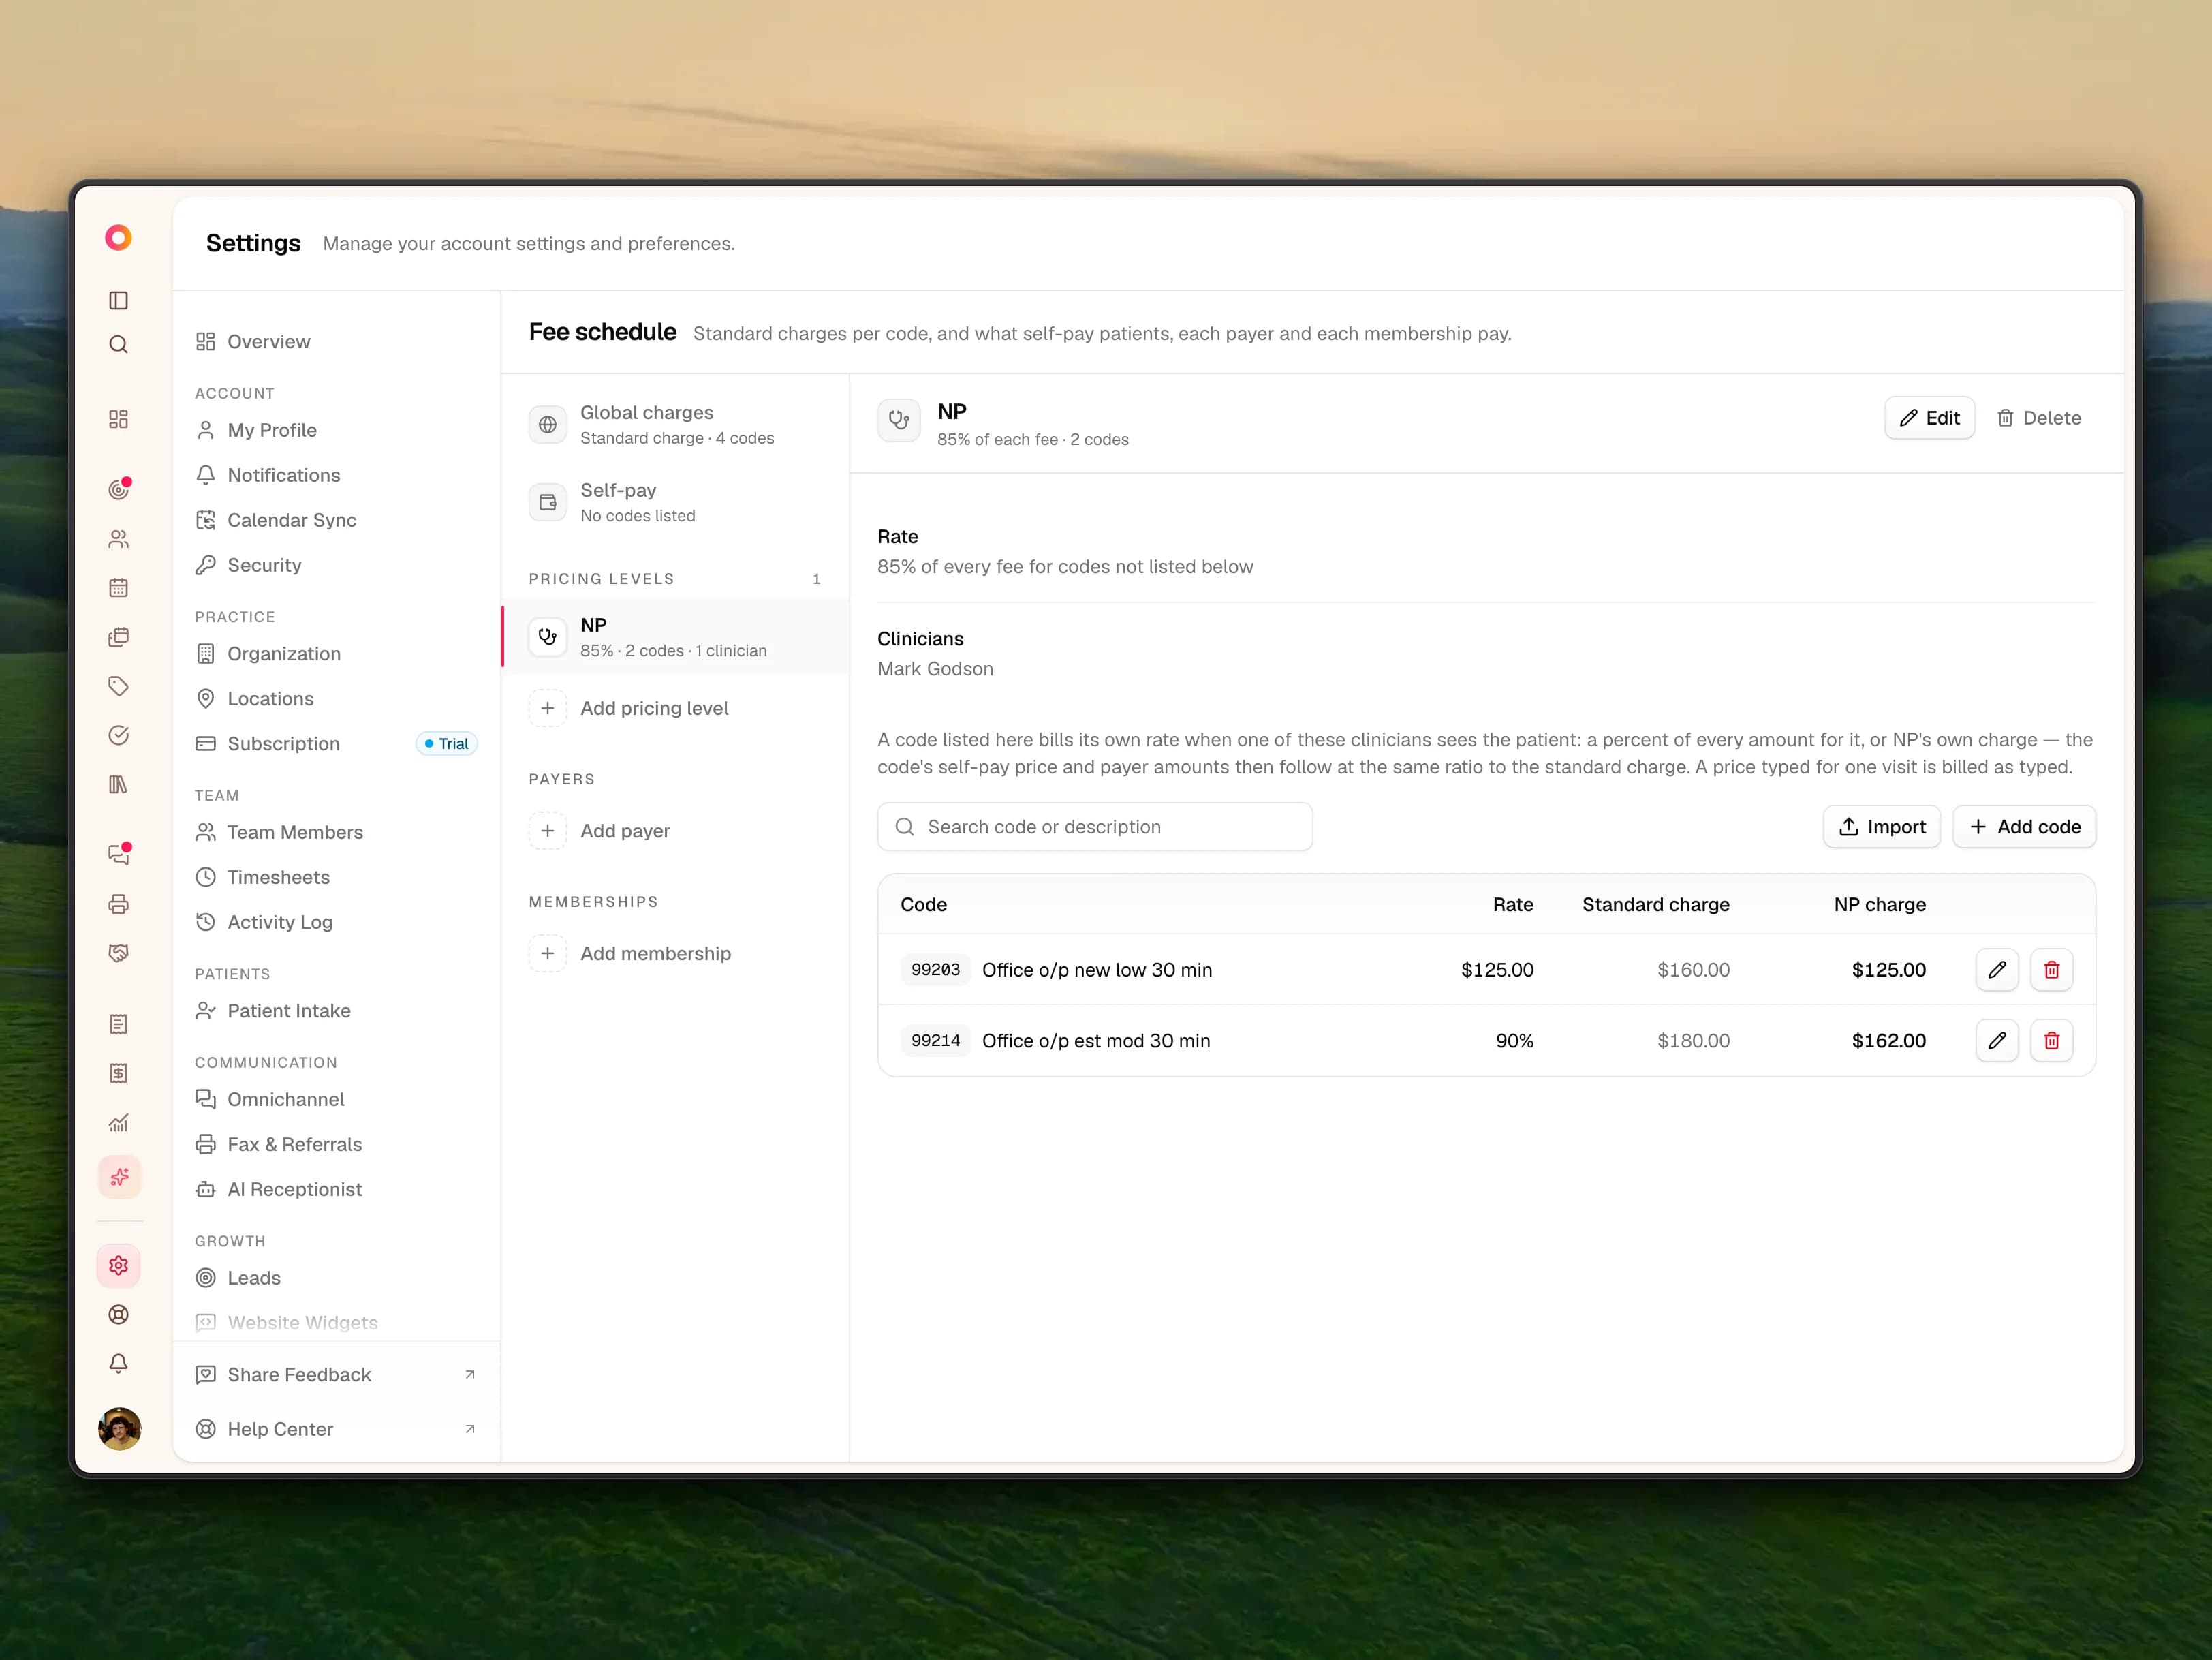2212x1660 pixels.
Task: Click Add payer
Action: pos(675,831)
